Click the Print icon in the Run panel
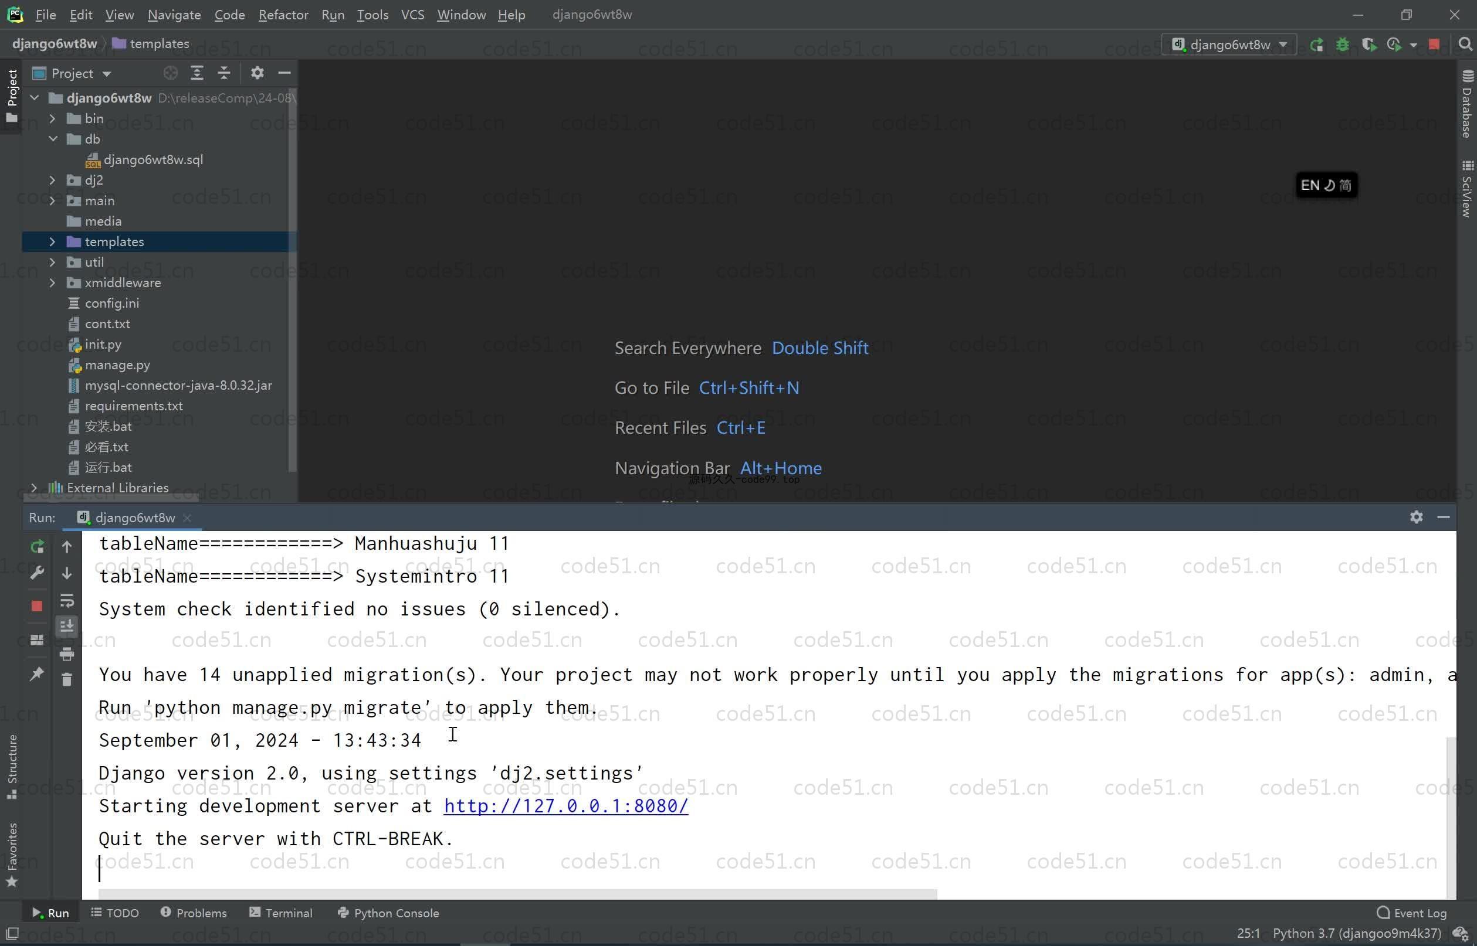The width and height of the screenshot is (1477, 946). coord(67,654)
